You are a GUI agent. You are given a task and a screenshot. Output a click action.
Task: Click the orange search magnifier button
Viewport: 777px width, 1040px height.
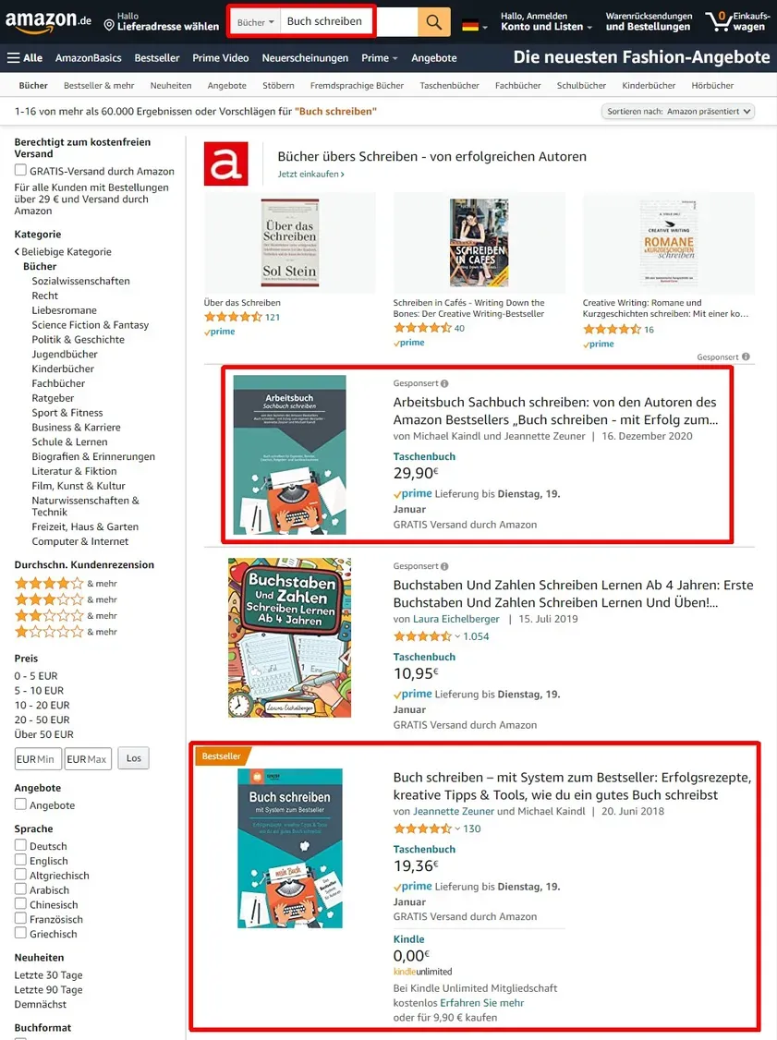coord(434,21)
